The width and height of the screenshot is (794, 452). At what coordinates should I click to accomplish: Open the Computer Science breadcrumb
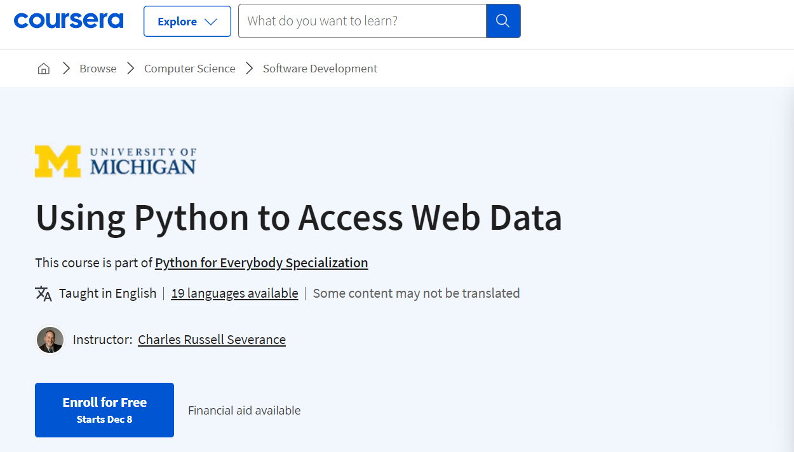189,69
